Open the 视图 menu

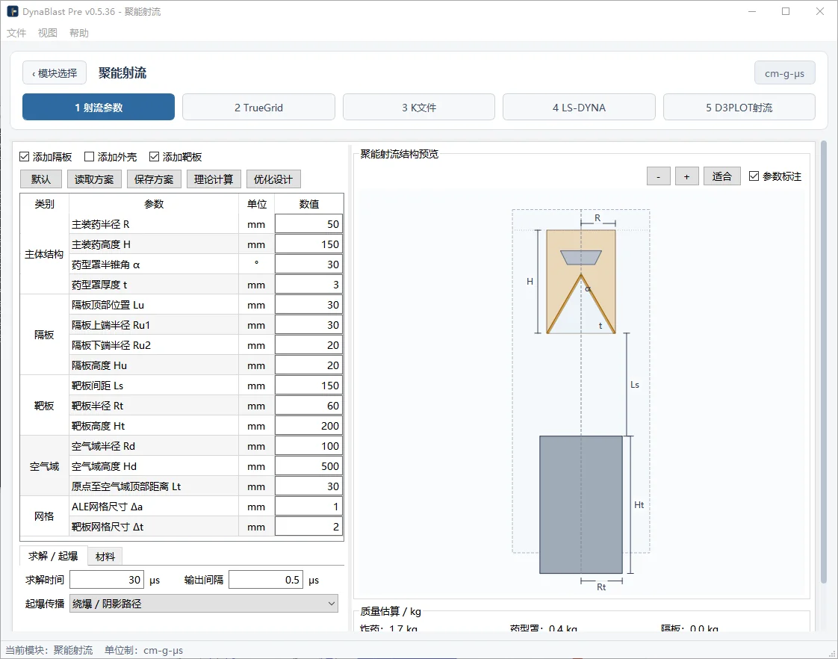click(x=48, y=33)
